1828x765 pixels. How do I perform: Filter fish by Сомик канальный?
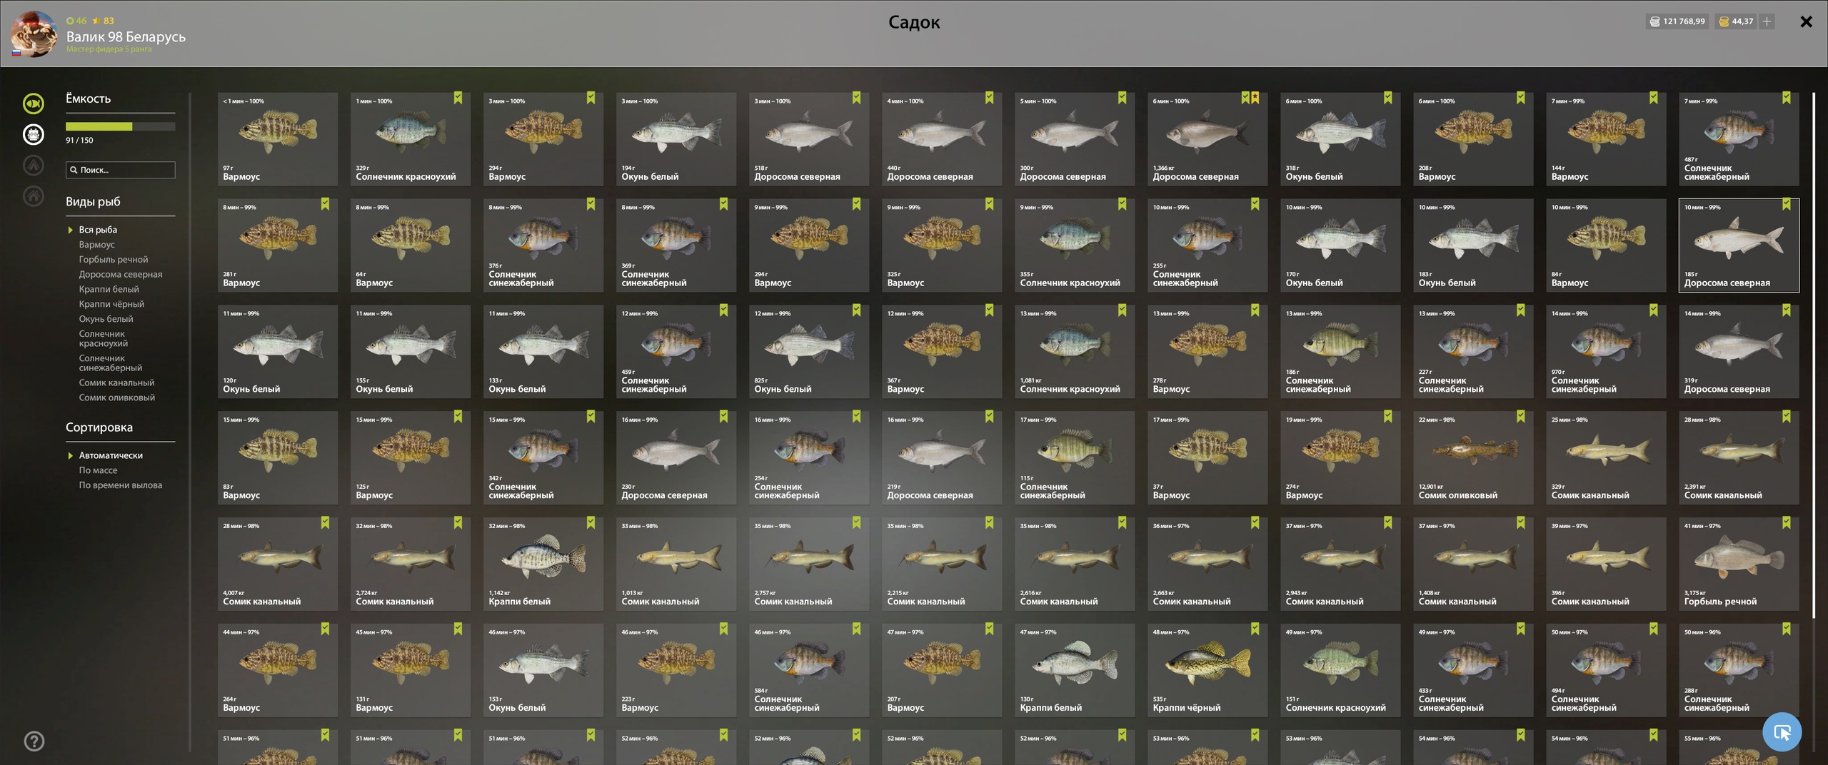point(116,382)
